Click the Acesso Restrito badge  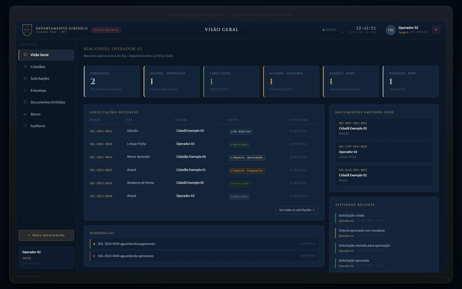tap(106, 30)
